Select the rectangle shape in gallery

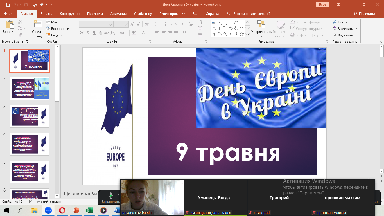pos(231,23)
